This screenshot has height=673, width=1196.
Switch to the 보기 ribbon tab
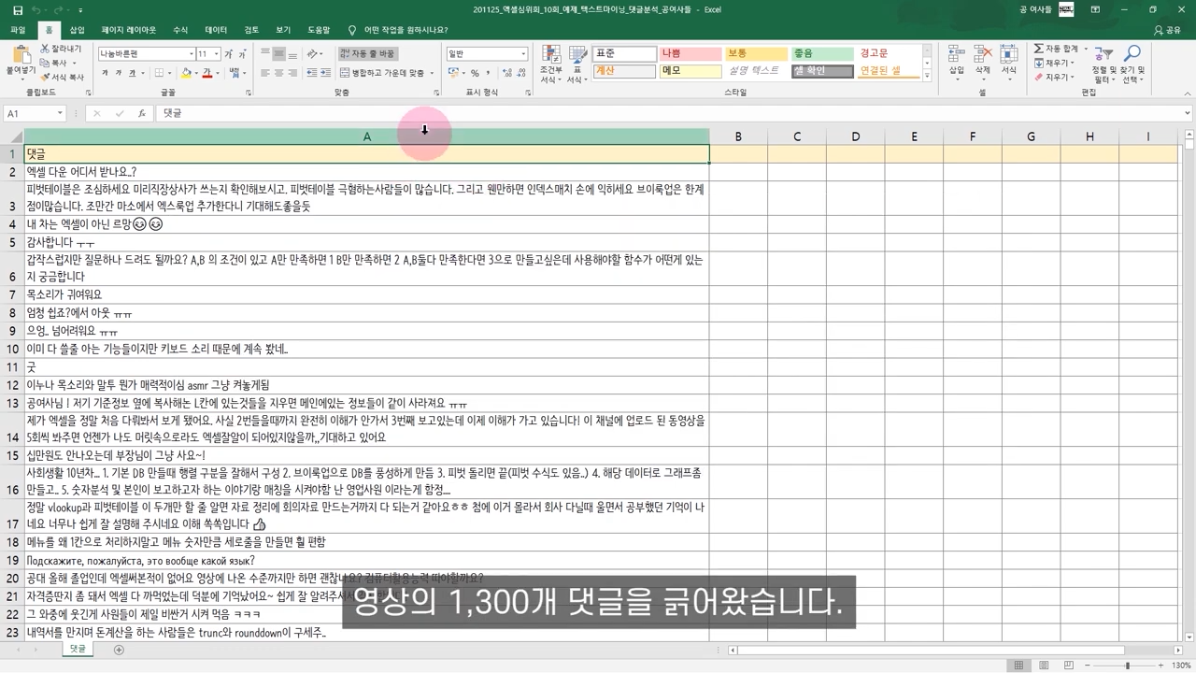[283, 30]
